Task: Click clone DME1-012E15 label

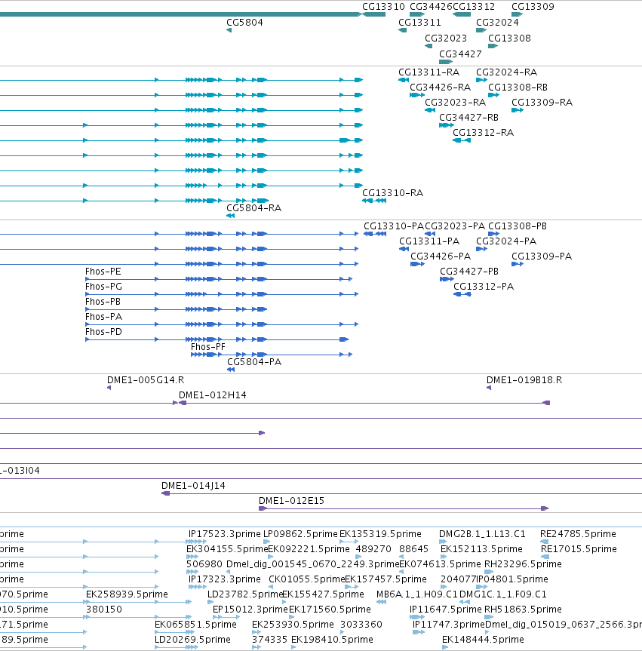Action: 291,501
